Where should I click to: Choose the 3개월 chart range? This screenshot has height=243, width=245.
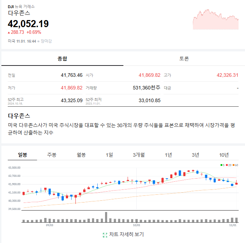click(x=139, y=155)
